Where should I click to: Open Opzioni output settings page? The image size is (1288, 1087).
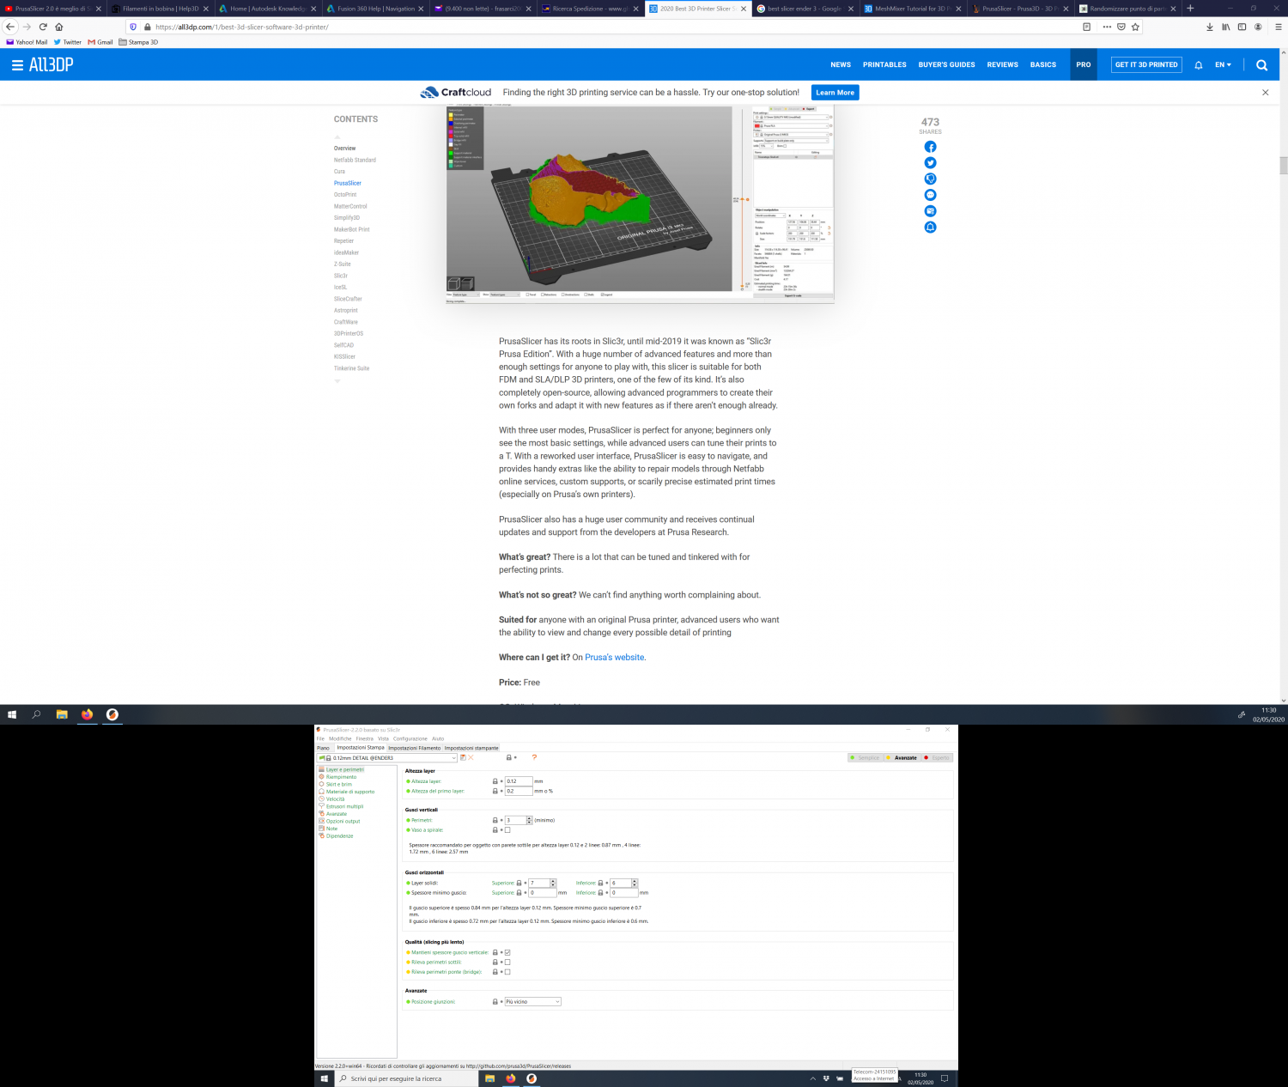[343, 821]
